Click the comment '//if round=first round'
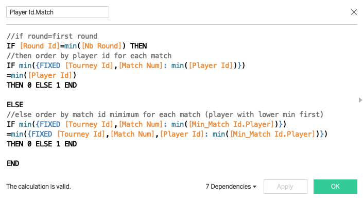 52,37
